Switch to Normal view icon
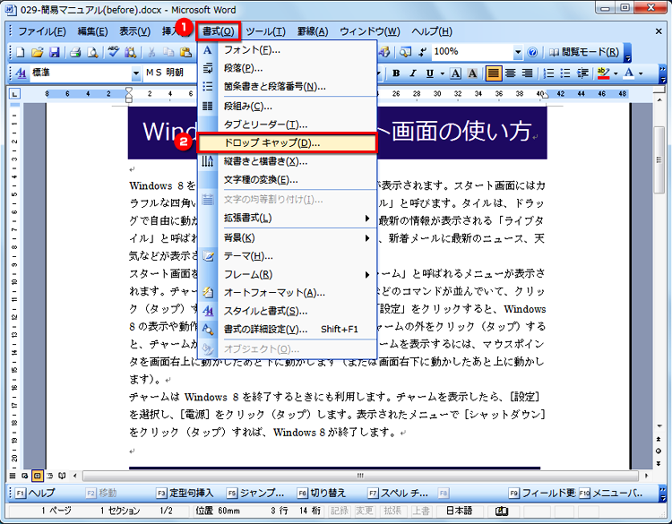 [x=13, y=476]
